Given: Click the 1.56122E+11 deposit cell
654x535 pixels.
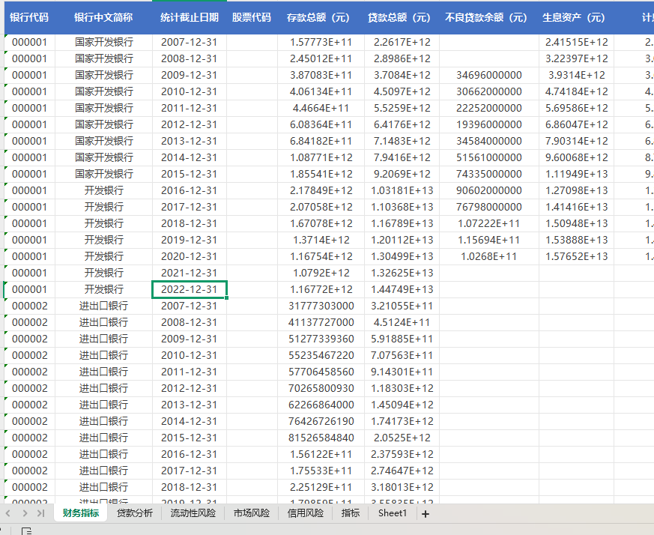Looking at the screenshot, I should point(321,454).
